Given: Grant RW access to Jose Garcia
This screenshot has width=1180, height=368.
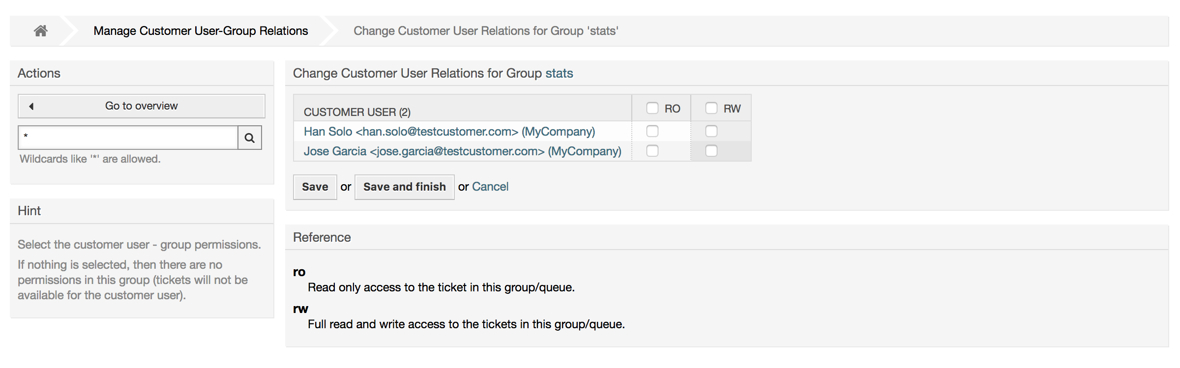Looking at the screenshot, I should pyautogui.click(x=711, y=151).
